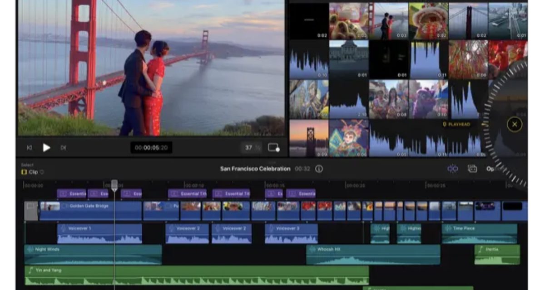
Task: Click the San Francisco Celebration project title
Action: click(255, 169)
